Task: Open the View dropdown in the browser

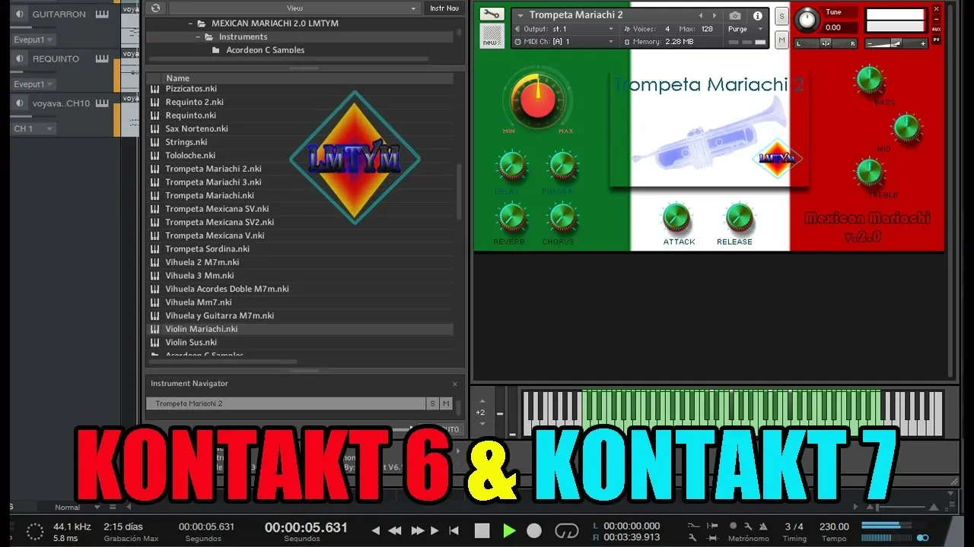Action: [294, 8]
